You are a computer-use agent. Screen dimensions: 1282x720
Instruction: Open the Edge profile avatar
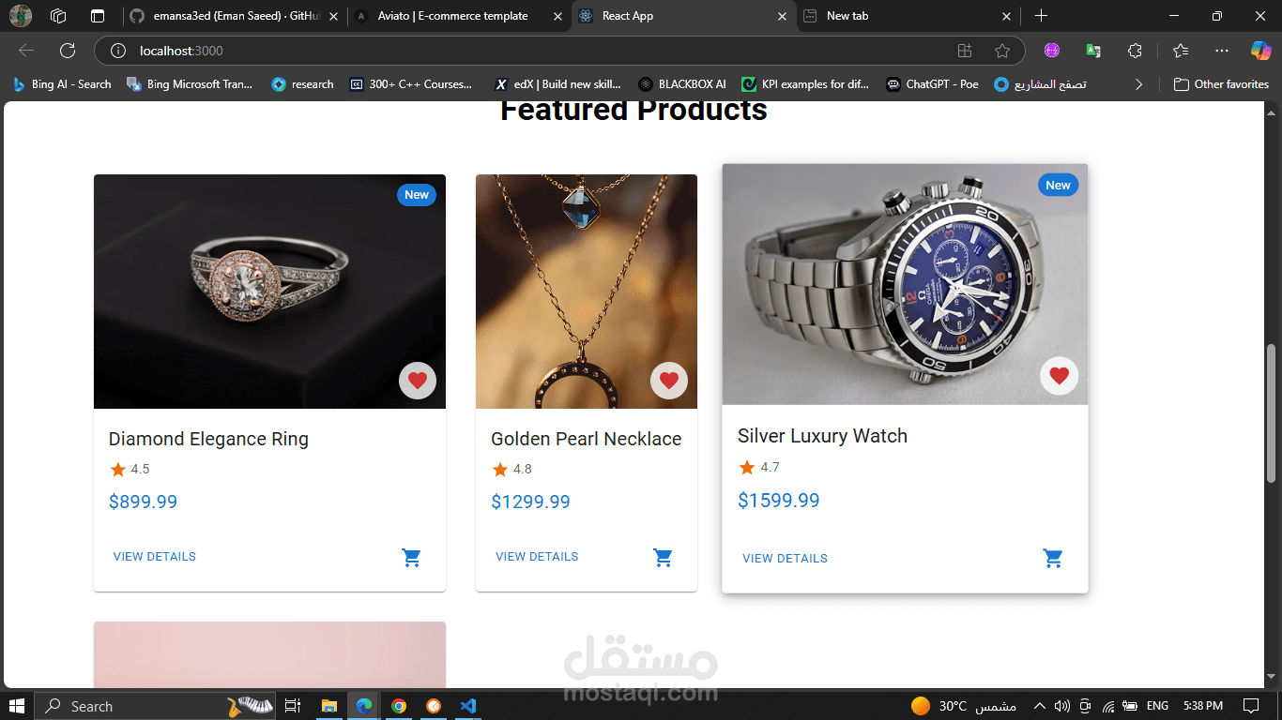pyautogui.click(x=20, y=16)
